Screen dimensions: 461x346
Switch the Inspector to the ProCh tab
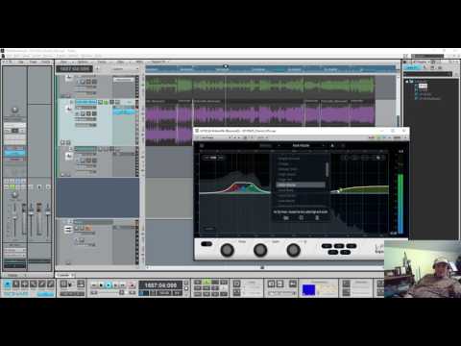pyautogui.click(x=46, y=62)
